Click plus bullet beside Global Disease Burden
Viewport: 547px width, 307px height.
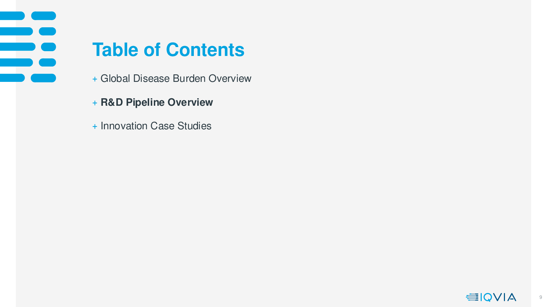pyautogui.click(x=95, y=79)
